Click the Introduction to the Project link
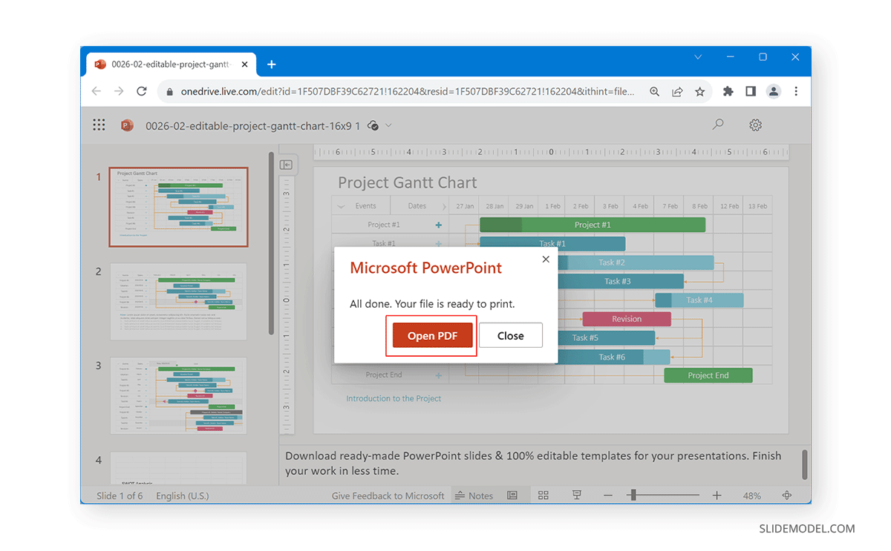This screenshot has height=551, width=891. [x=394, y=398]
